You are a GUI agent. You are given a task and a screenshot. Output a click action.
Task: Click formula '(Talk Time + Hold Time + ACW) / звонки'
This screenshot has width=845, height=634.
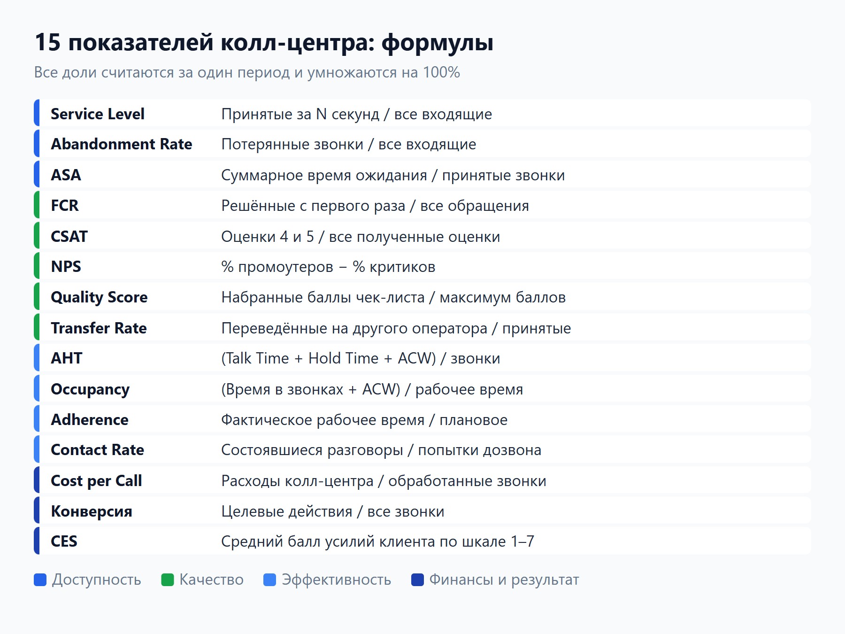click(x=361, y=358)
